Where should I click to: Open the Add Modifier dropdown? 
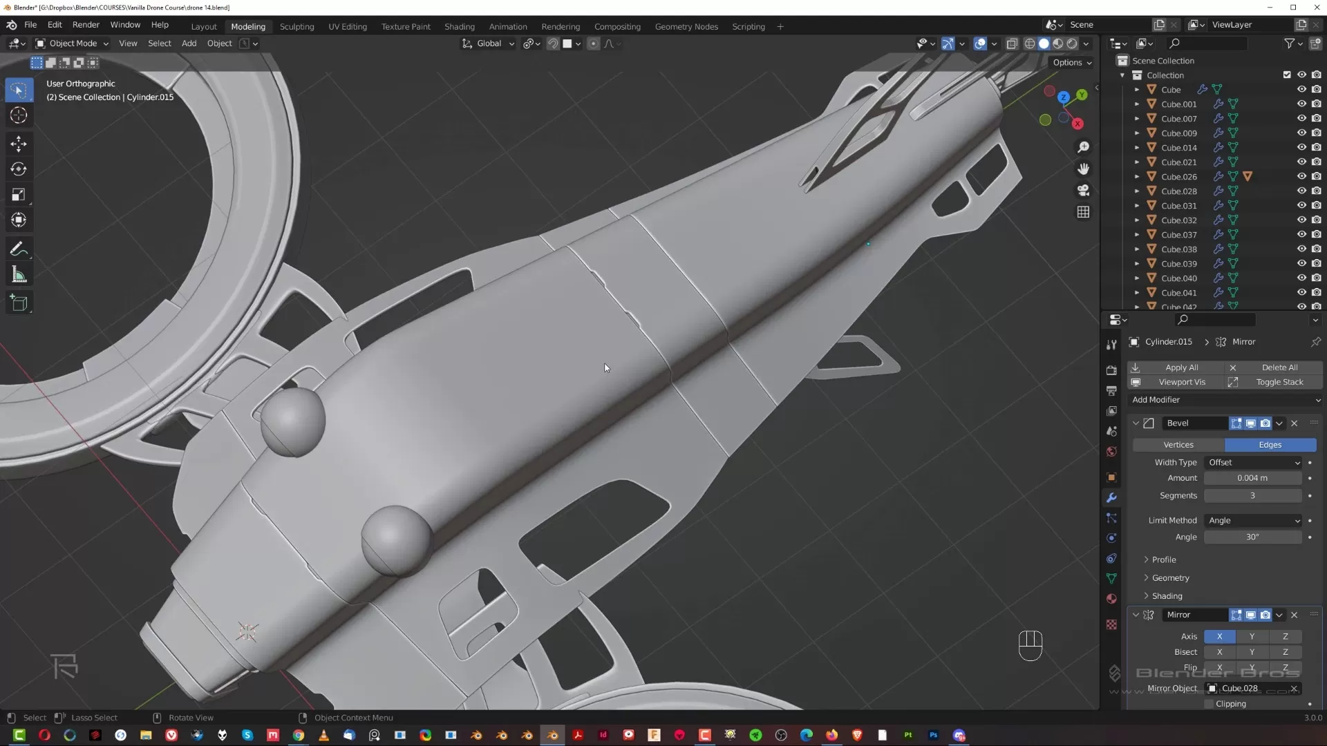(x=1225, y=400)
